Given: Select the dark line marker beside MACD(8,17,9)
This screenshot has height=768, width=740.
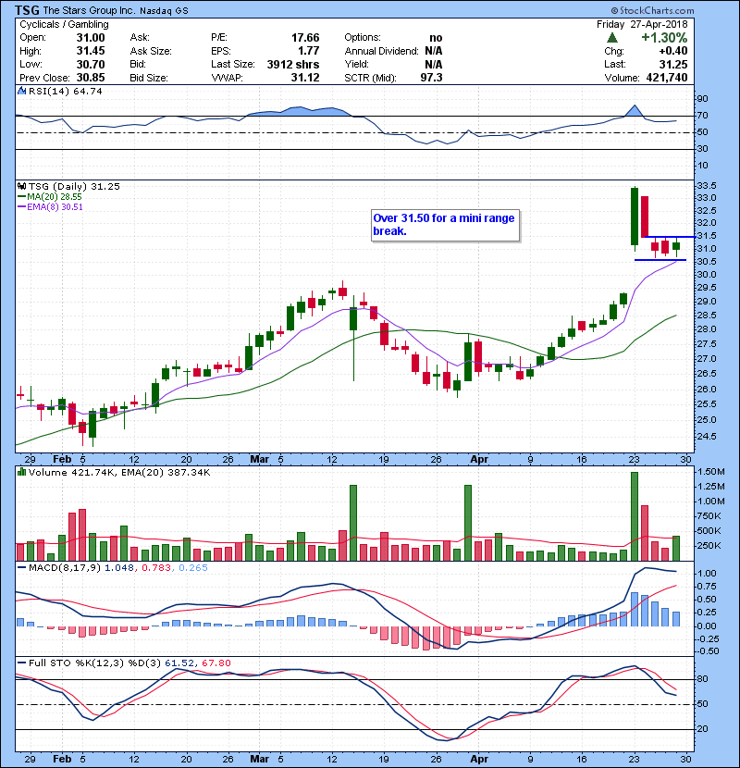Looking at the screenshot, I should tap(21, 568).
